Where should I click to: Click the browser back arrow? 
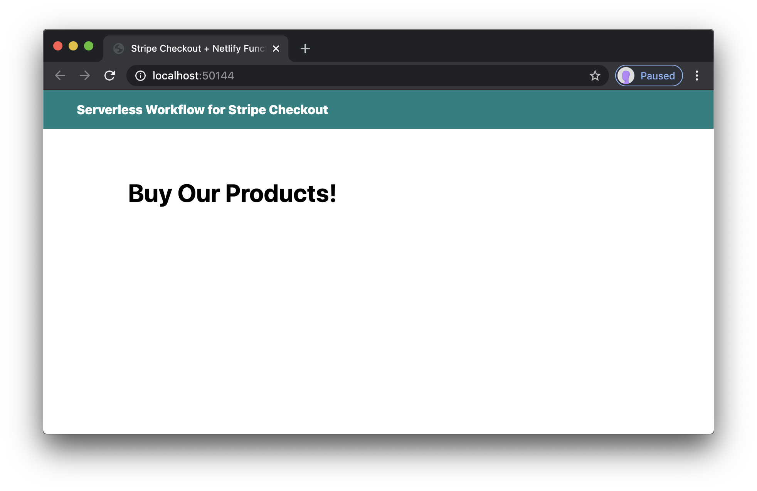click(60, 76)
